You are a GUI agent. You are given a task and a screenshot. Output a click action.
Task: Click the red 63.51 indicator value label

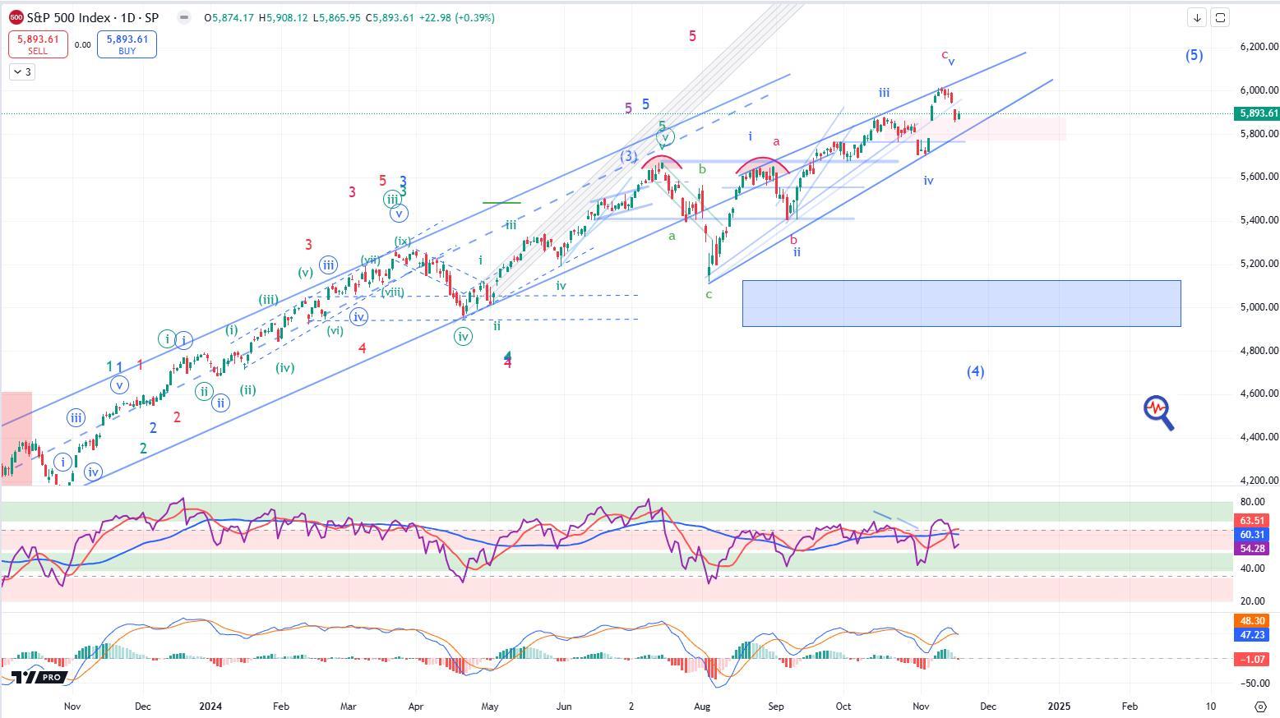coord(1252,521)
